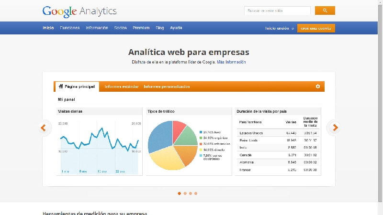Image resolution: width=383 pixels, height=215 pixels.
Task: Click the Duración media de la visita header
Action: tap(310, 122)
